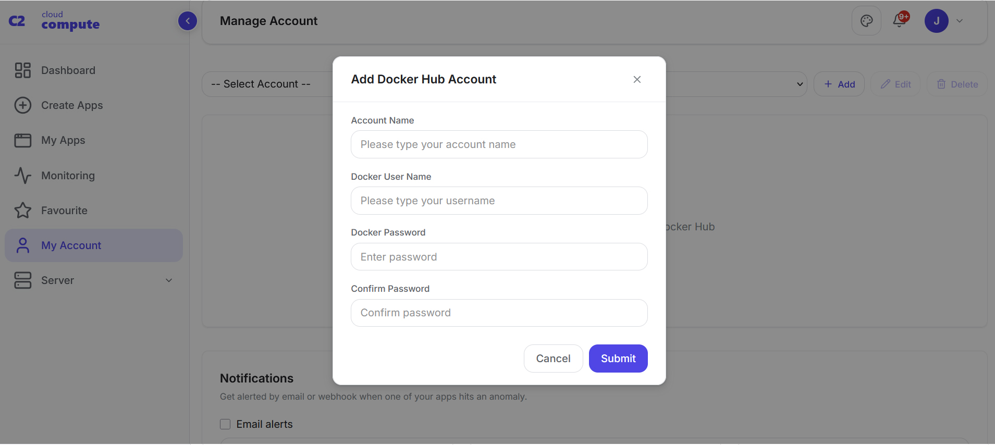This screenshot has width=995, height=445.
Task: Expand the user profile menu chevron
Action: point(960,21)
